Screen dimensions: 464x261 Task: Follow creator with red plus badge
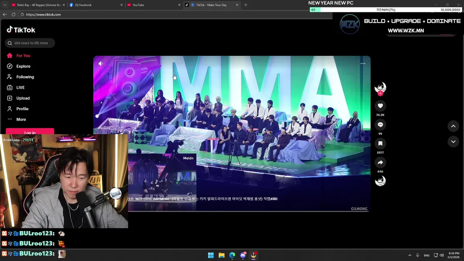380,93
